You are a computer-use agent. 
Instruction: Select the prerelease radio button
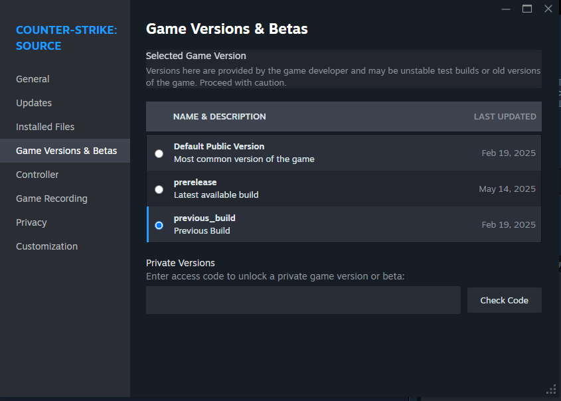[x=159, y=189]
